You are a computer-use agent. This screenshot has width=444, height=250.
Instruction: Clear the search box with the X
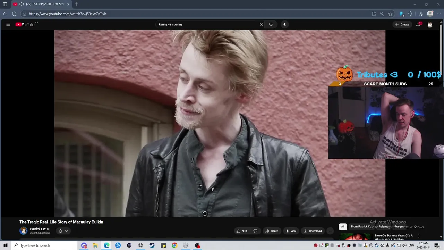(261, 24)
